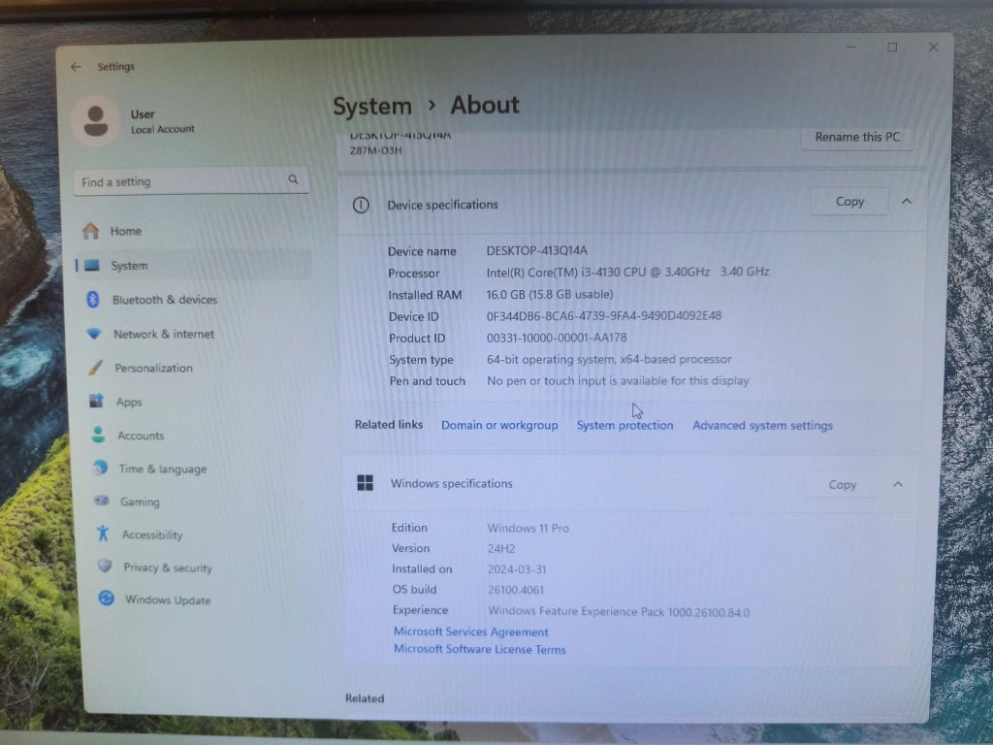Click the System monitor icon in sidebar
993x745 pixels.
[x=92, y=266]
